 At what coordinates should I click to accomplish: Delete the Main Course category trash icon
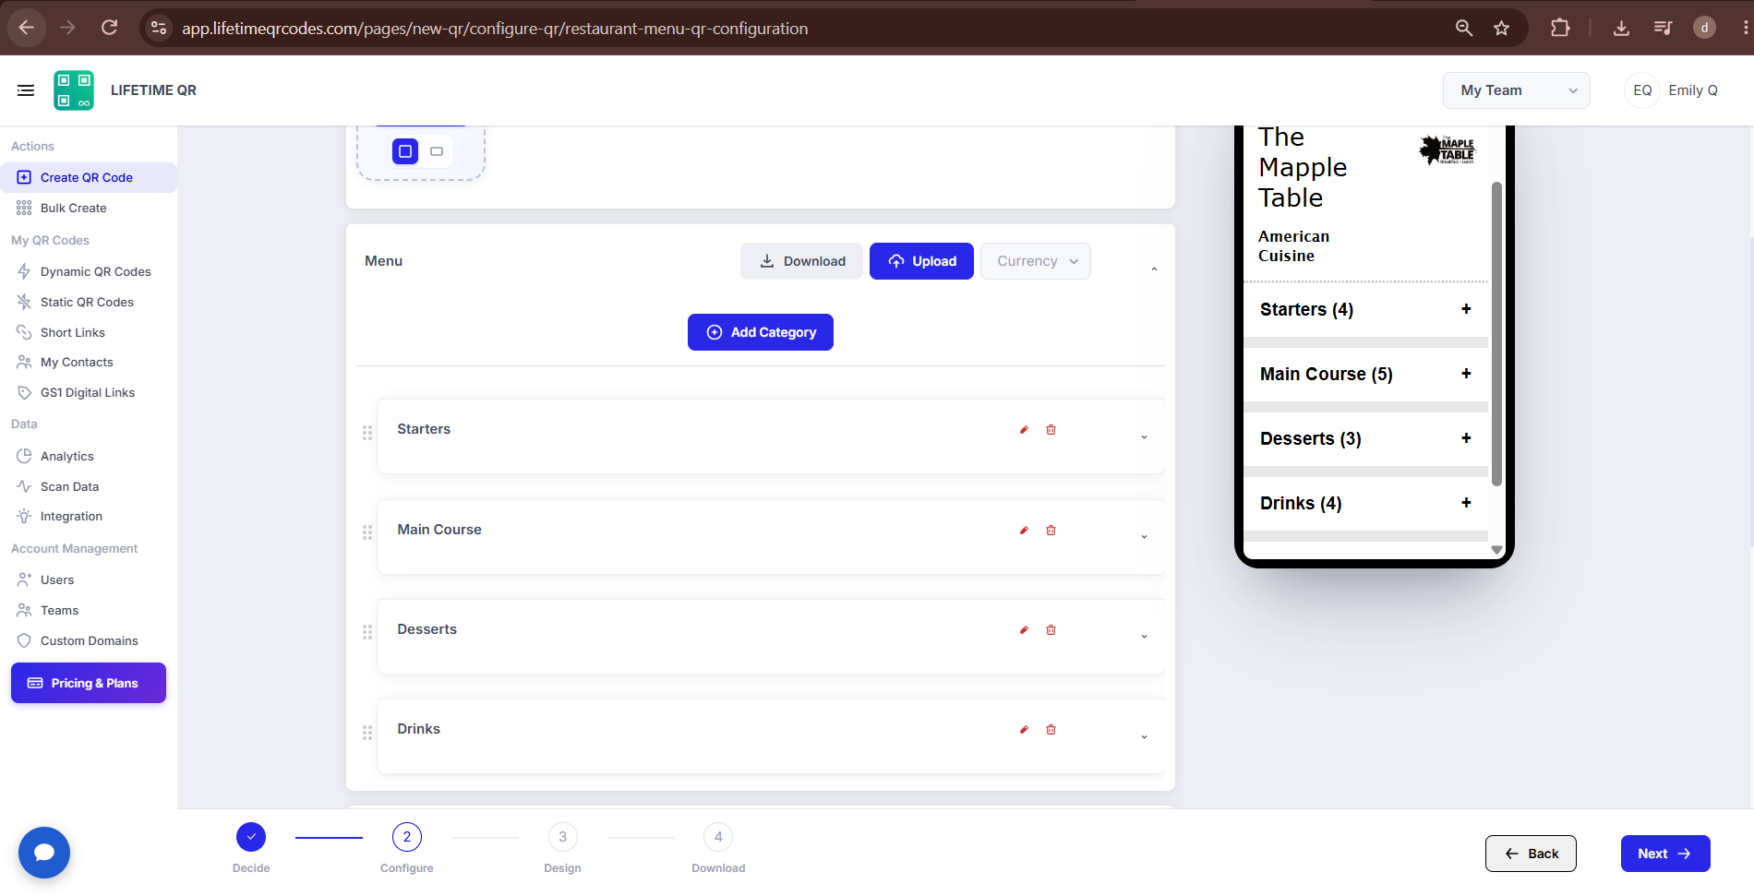coord(1051,531)
